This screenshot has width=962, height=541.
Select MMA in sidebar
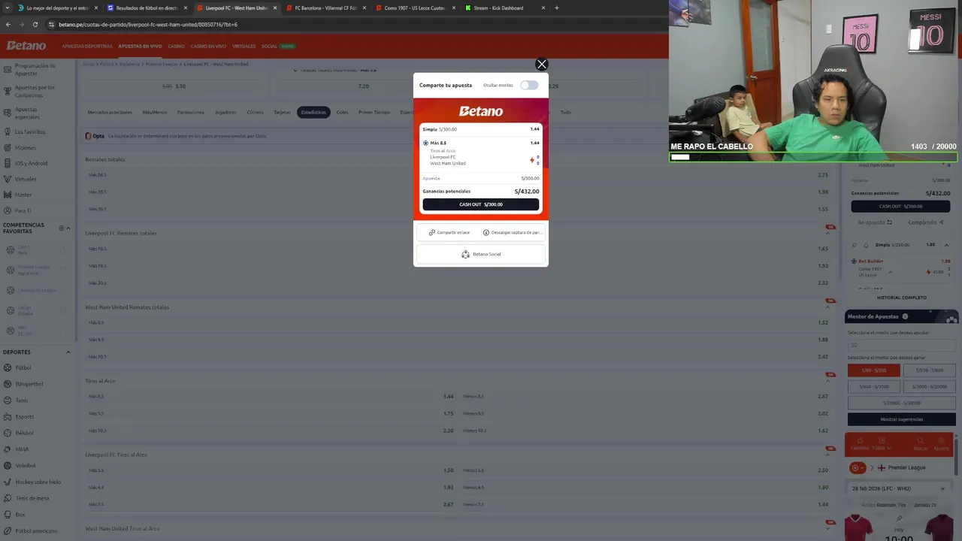click(x=22, y=449)
